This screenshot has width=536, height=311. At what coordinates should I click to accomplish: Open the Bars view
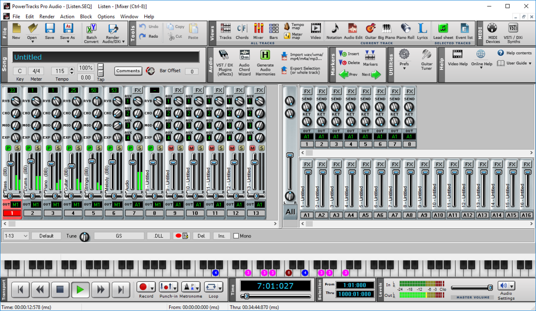pos(273,31)
